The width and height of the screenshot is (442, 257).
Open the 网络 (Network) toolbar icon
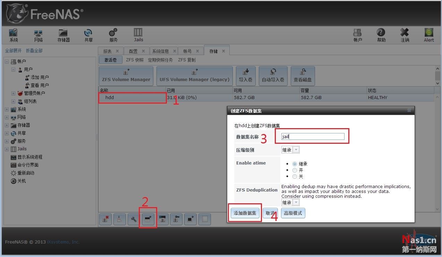pos(38,35)
